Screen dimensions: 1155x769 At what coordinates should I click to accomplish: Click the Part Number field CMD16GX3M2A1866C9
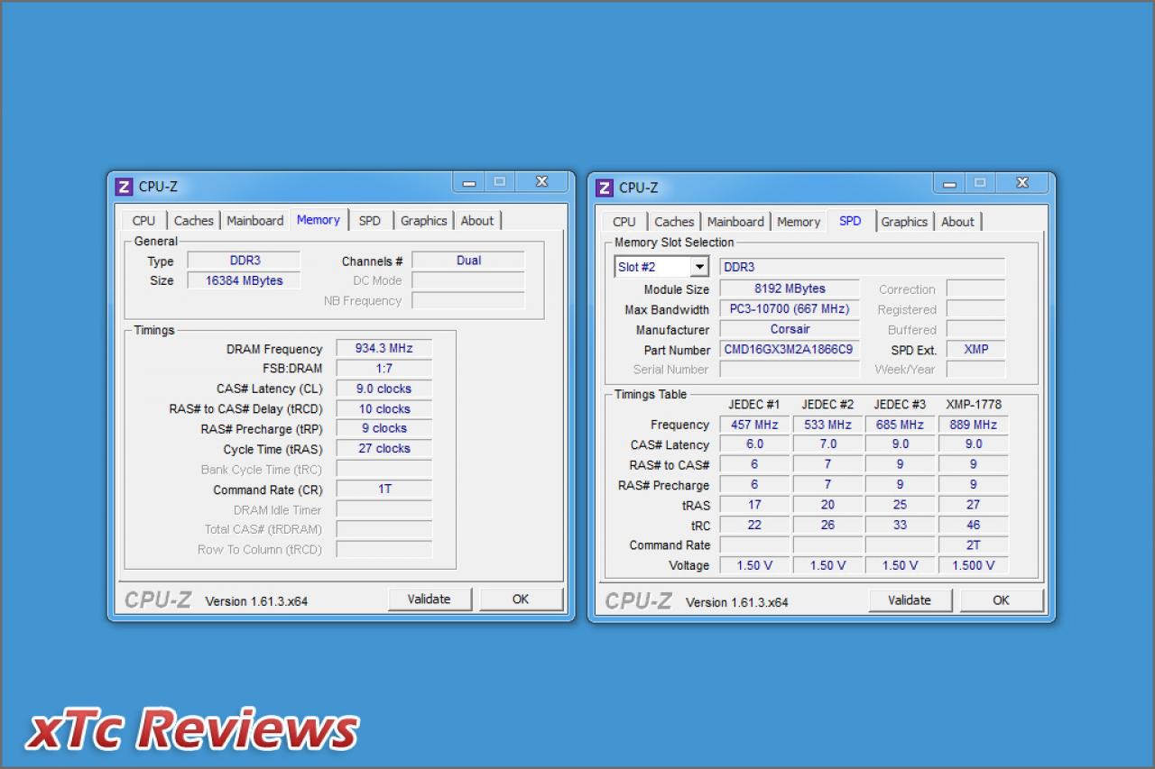pyautogui.click(x=790, y=350)
